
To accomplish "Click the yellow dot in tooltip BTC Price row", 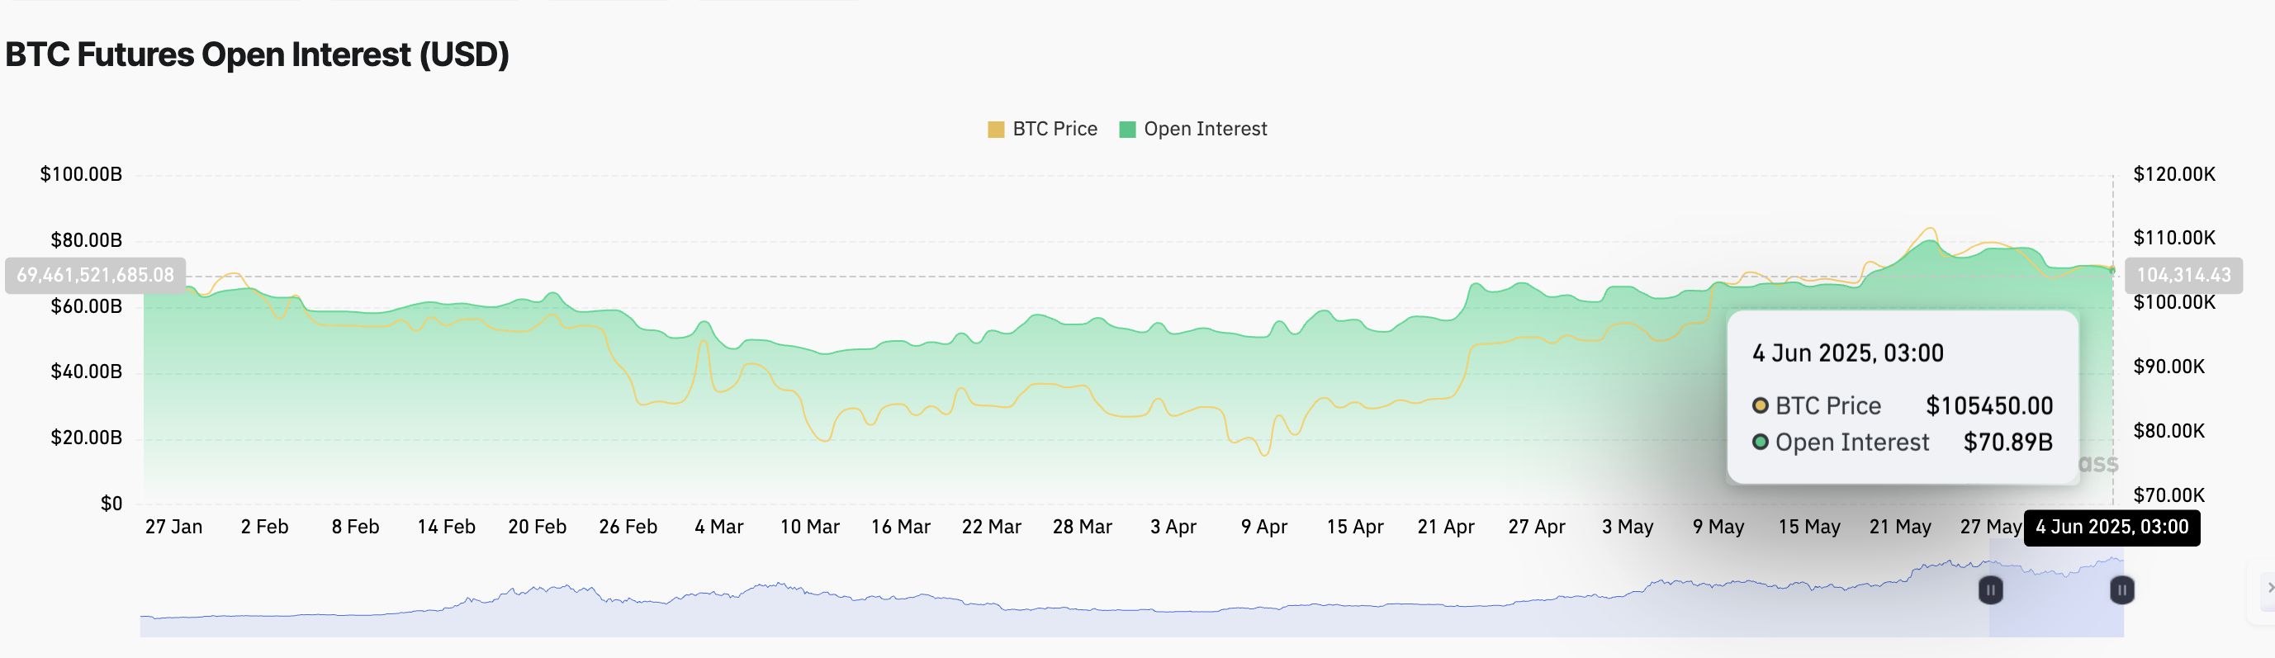I will click(x=1760, y=405).
